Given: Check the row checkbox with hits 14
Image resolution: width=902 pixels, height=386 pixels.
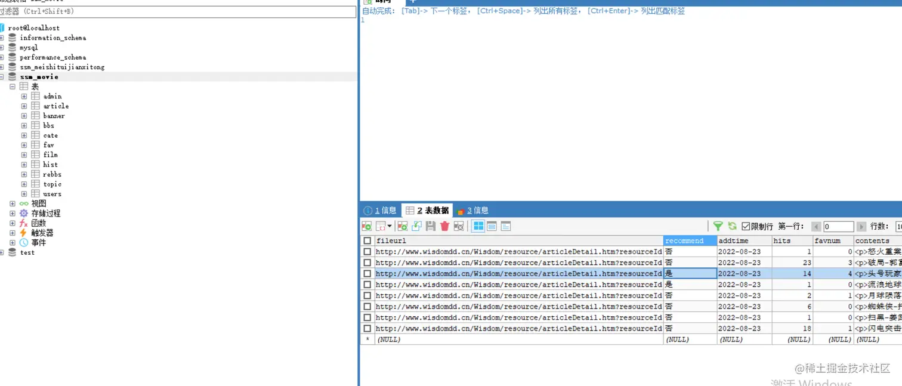Looking at the screenshot, I should [367, 274].
